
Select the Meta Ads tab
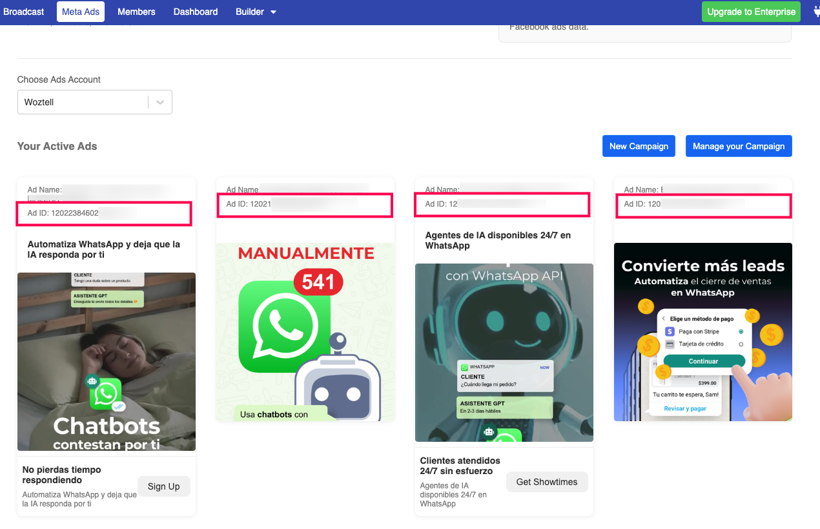click(x=81, y=12)
